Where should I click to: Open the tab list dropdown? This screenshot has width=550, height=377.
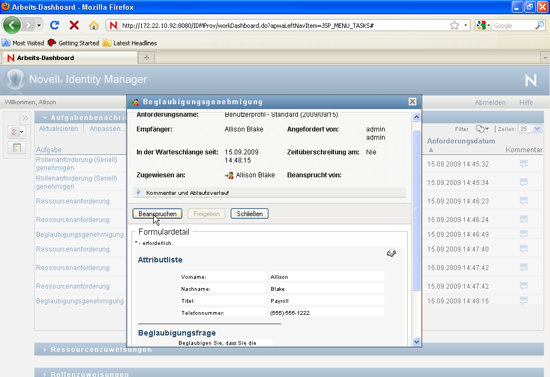(545, 58)
